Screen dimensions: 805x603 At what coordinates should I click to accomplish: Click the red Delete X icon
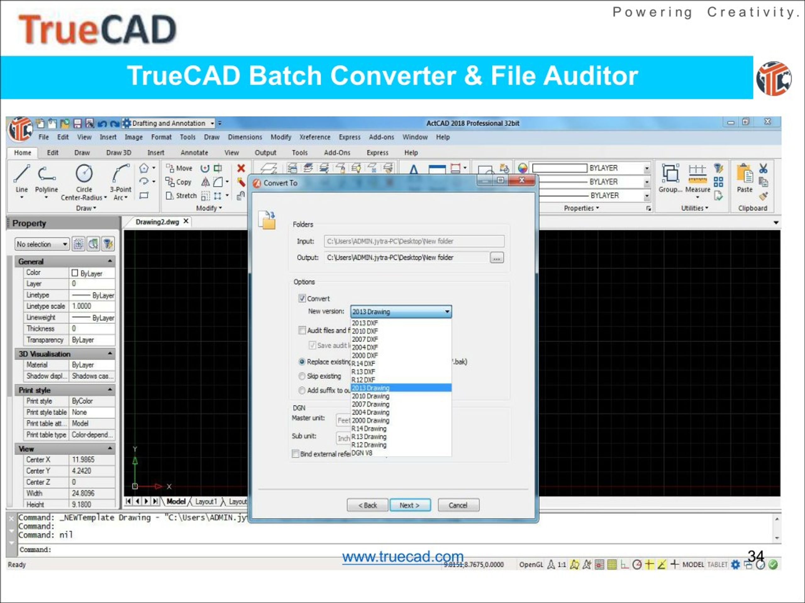pyautogui.click(x=241, y=168)
